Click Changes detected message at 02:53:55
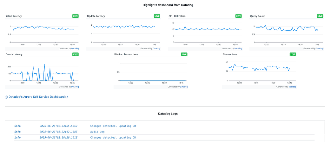This screenshot has height=142, width=325. 113,126
